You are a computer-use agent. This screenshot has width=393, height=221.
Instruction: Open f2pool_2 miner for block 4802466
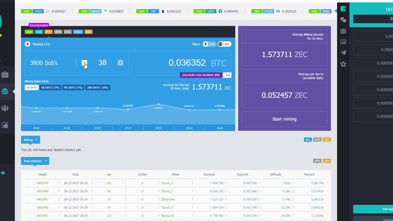(x=167, y=207)
